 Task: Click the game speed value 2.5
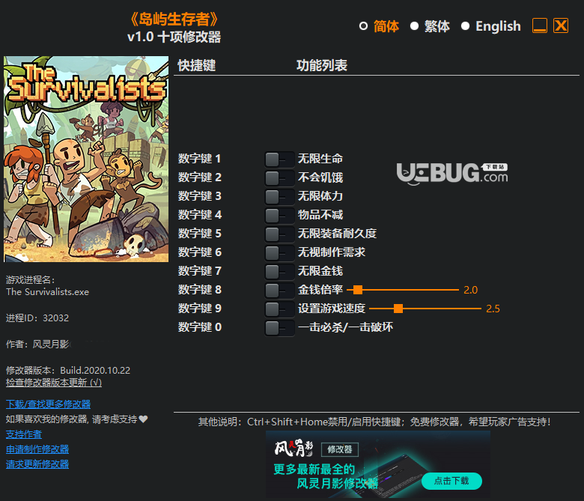click(493, 309)
